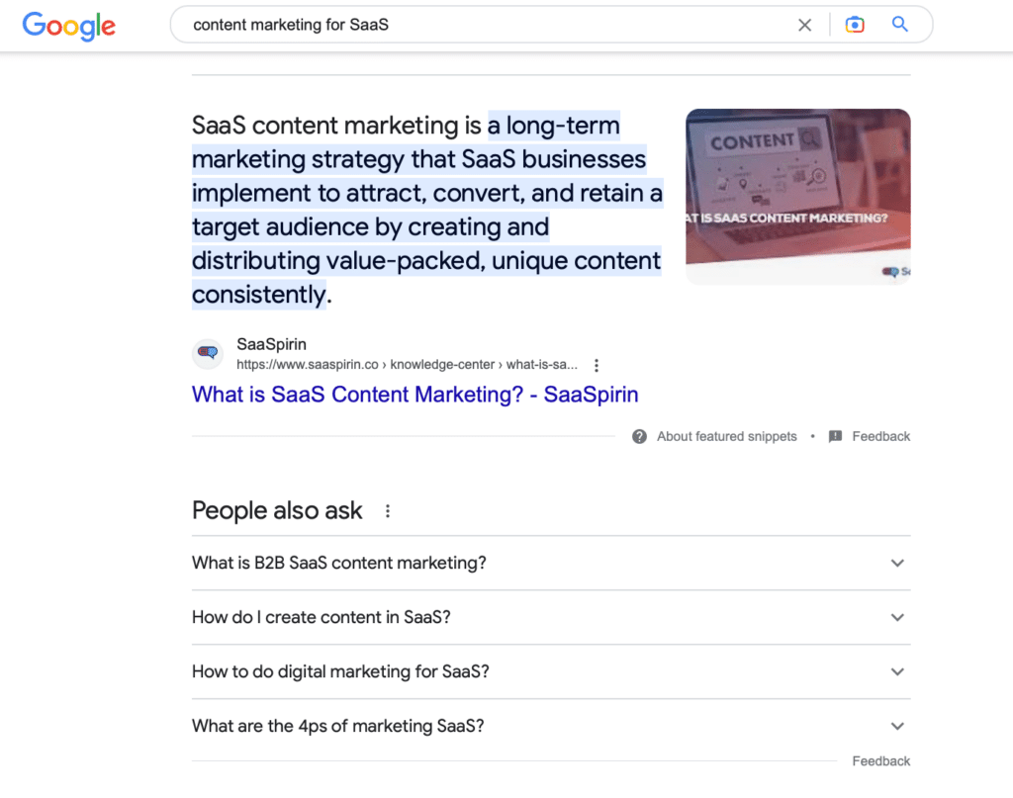This screenshot has height=798, width=1013.
Task: Open People also ask options menu
Action: click(388, 511)
